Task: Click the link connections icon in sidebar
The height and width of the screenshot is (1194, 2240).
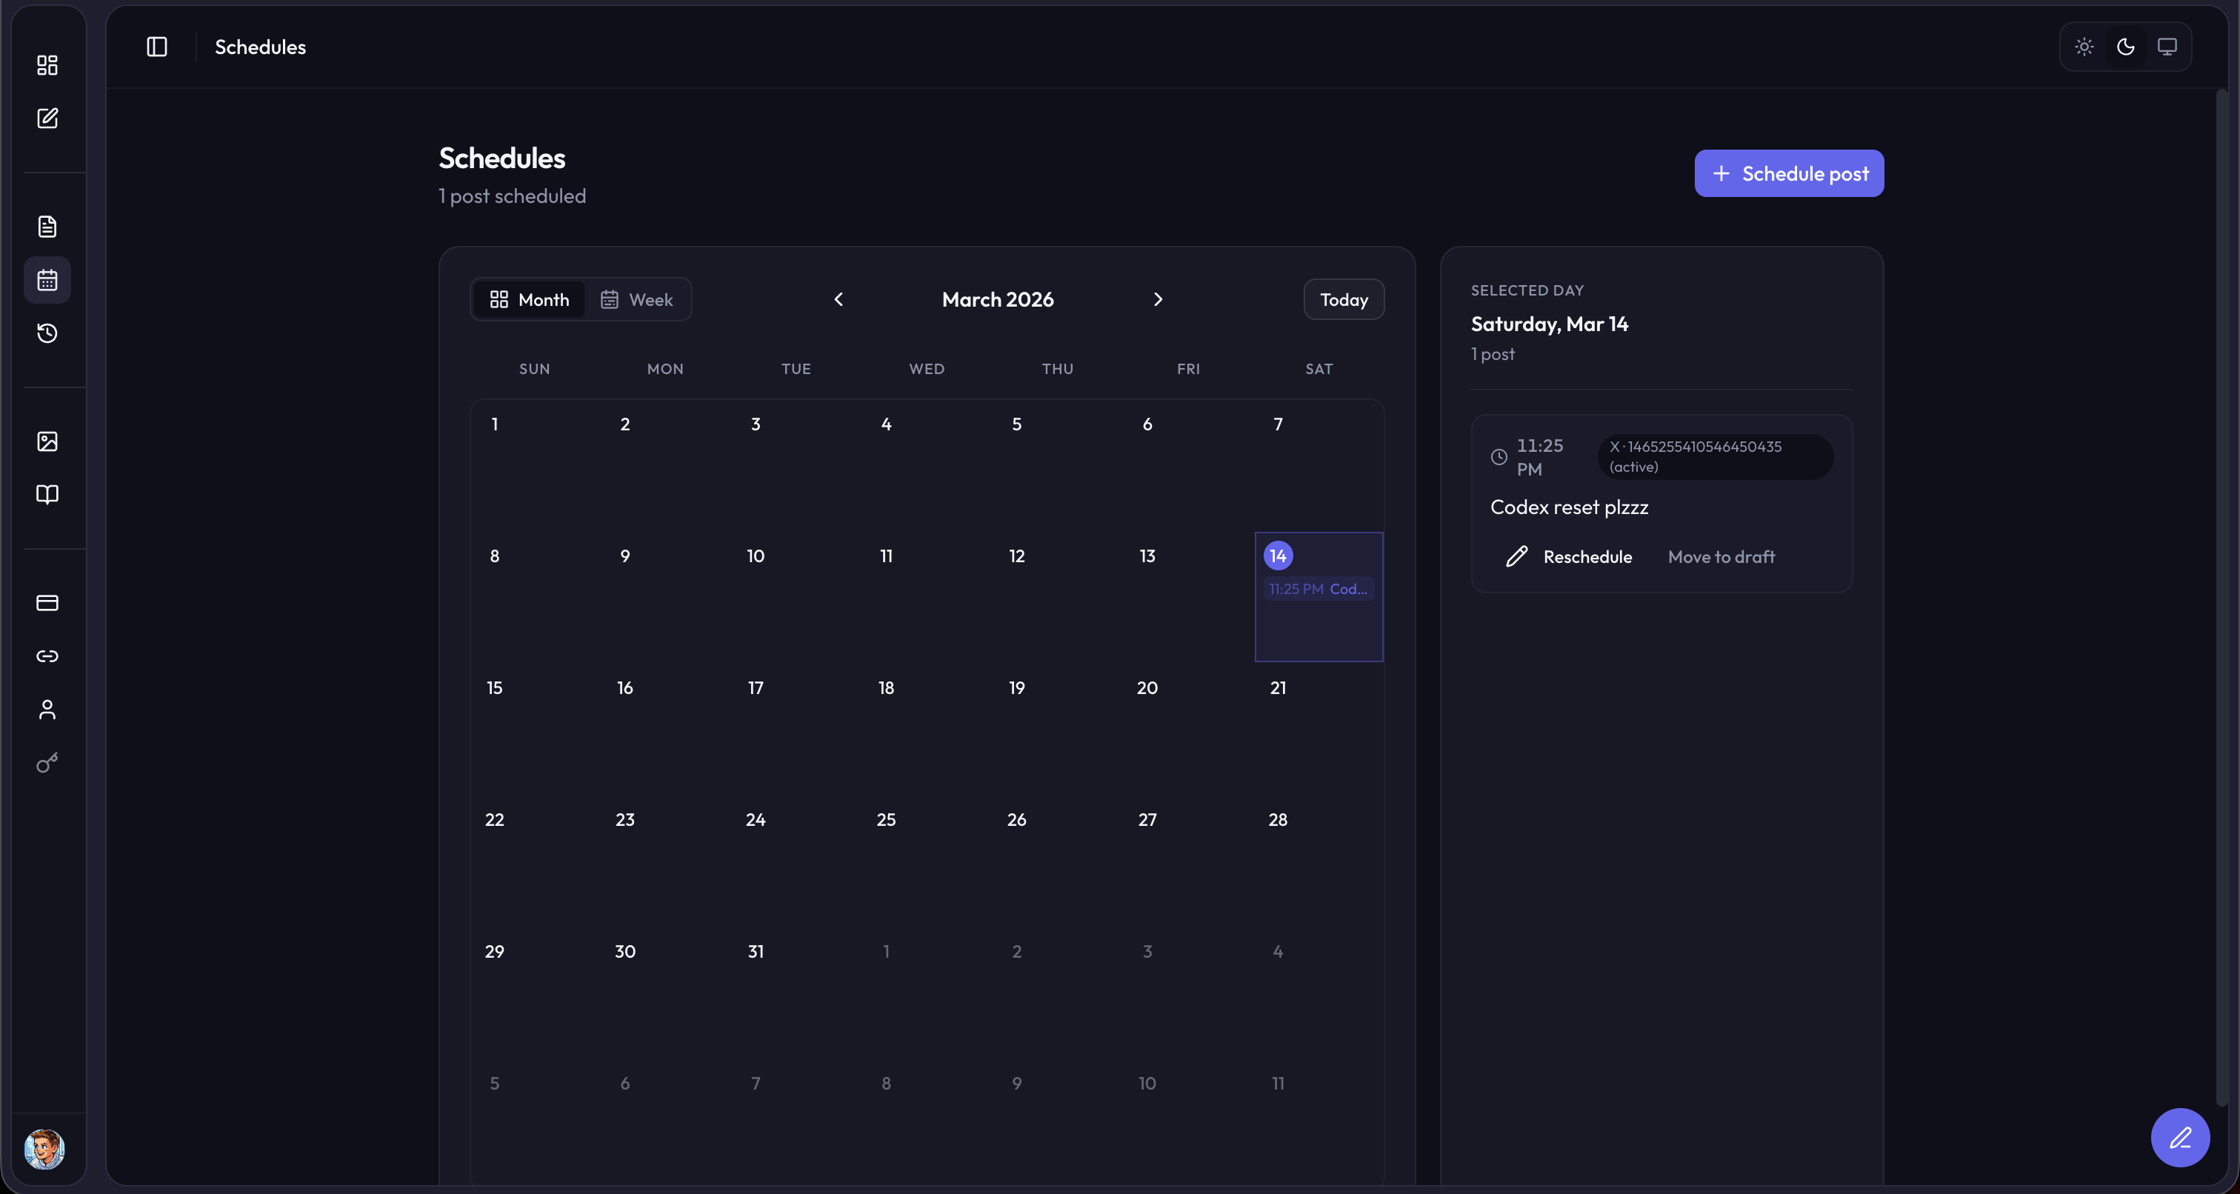Action: (x=47, y=656)
